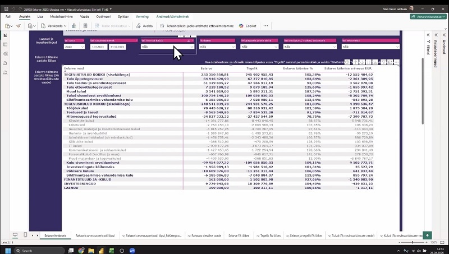
Task: Click the Laenud ja investeeringud navigation button
Action: [x=47, y=41]
